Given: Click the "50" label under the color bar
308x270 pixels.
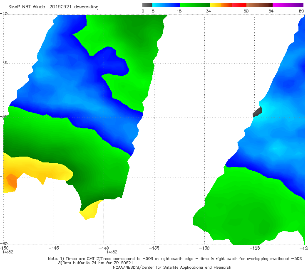Looking at the screenshot, I should pos(246,11).
